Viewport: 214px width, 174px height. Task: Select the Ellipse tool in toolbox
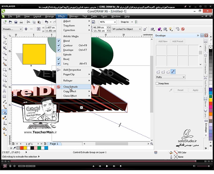pyautogui.click(x=5, y=75)
